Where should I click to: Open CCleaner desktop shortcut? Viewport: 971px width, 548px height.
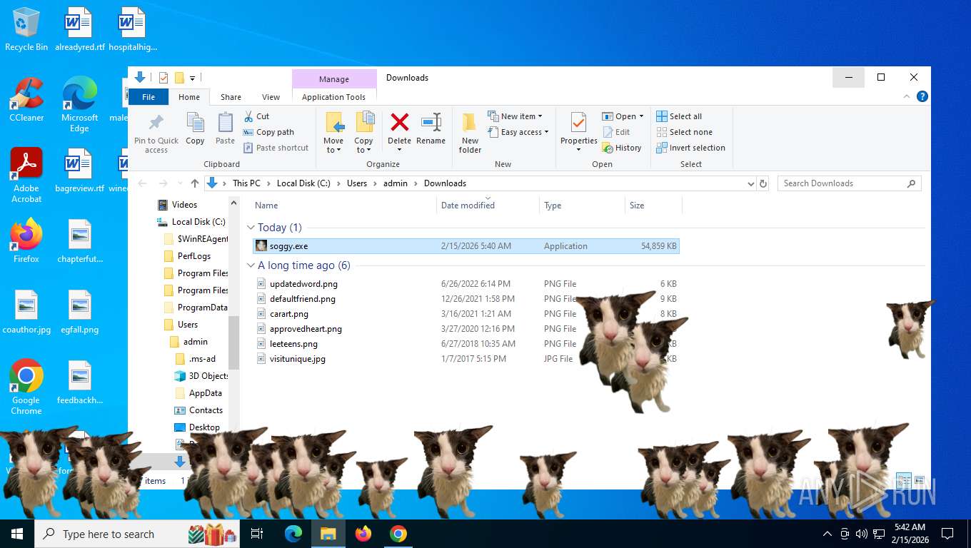coord(26,100)
